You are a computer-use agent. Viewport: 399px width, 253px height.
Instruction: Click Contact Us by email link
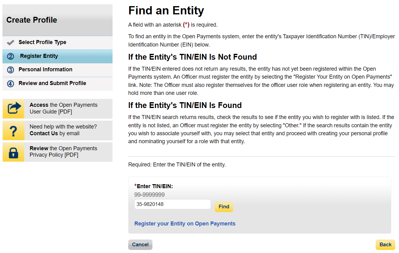click(x=44, y=133)
